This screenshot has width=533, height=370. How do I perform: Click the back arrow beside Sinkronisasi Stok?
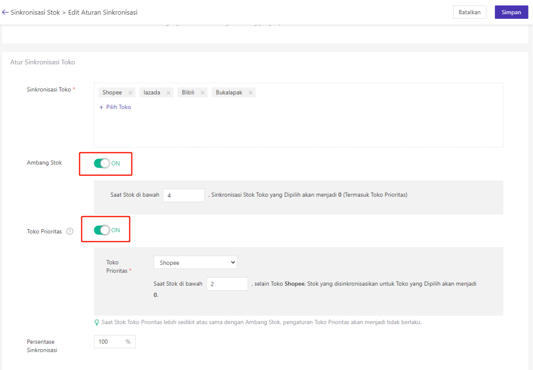5,12
